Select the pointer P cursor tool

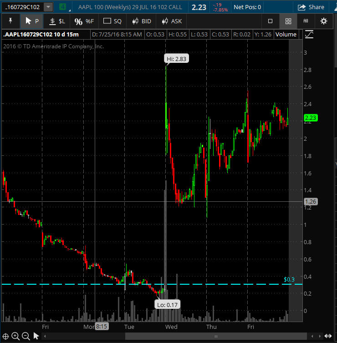[31, 21]
